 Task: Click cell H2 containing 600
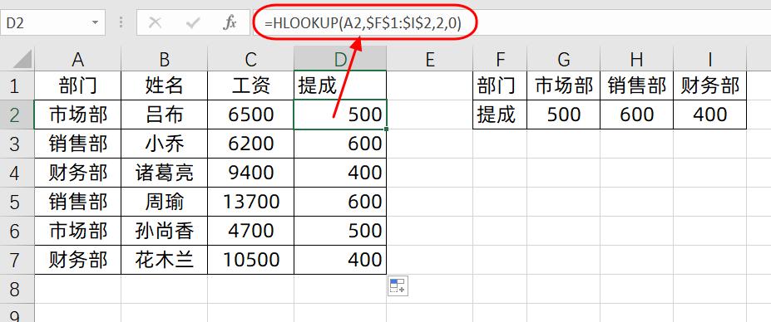[637, 115]
